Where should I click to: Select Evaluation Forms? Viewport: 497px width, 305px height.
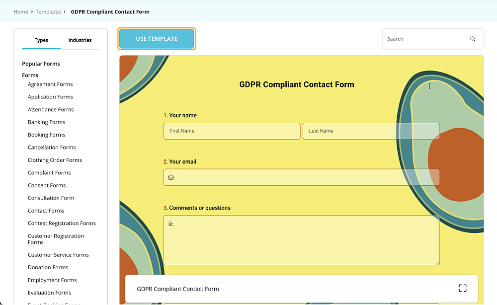click(x=49, y=293)
